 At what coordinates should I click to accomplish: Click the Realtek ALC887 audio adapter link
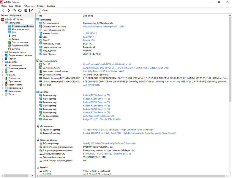point(130,133)
